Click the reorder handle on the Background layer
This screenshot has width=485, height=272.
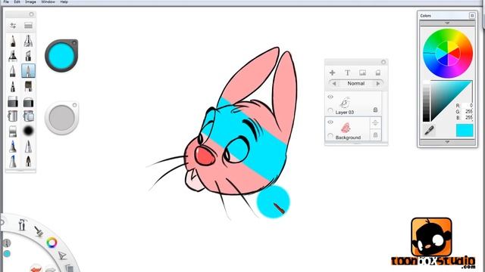coord(375,122)
